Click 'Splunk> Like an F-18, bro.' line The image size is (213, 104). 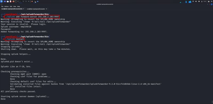point(16,66)
